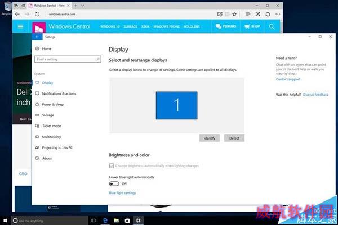Click Windows Central search magnifier icon
This screenshot has height=225, width=338.
272,26
